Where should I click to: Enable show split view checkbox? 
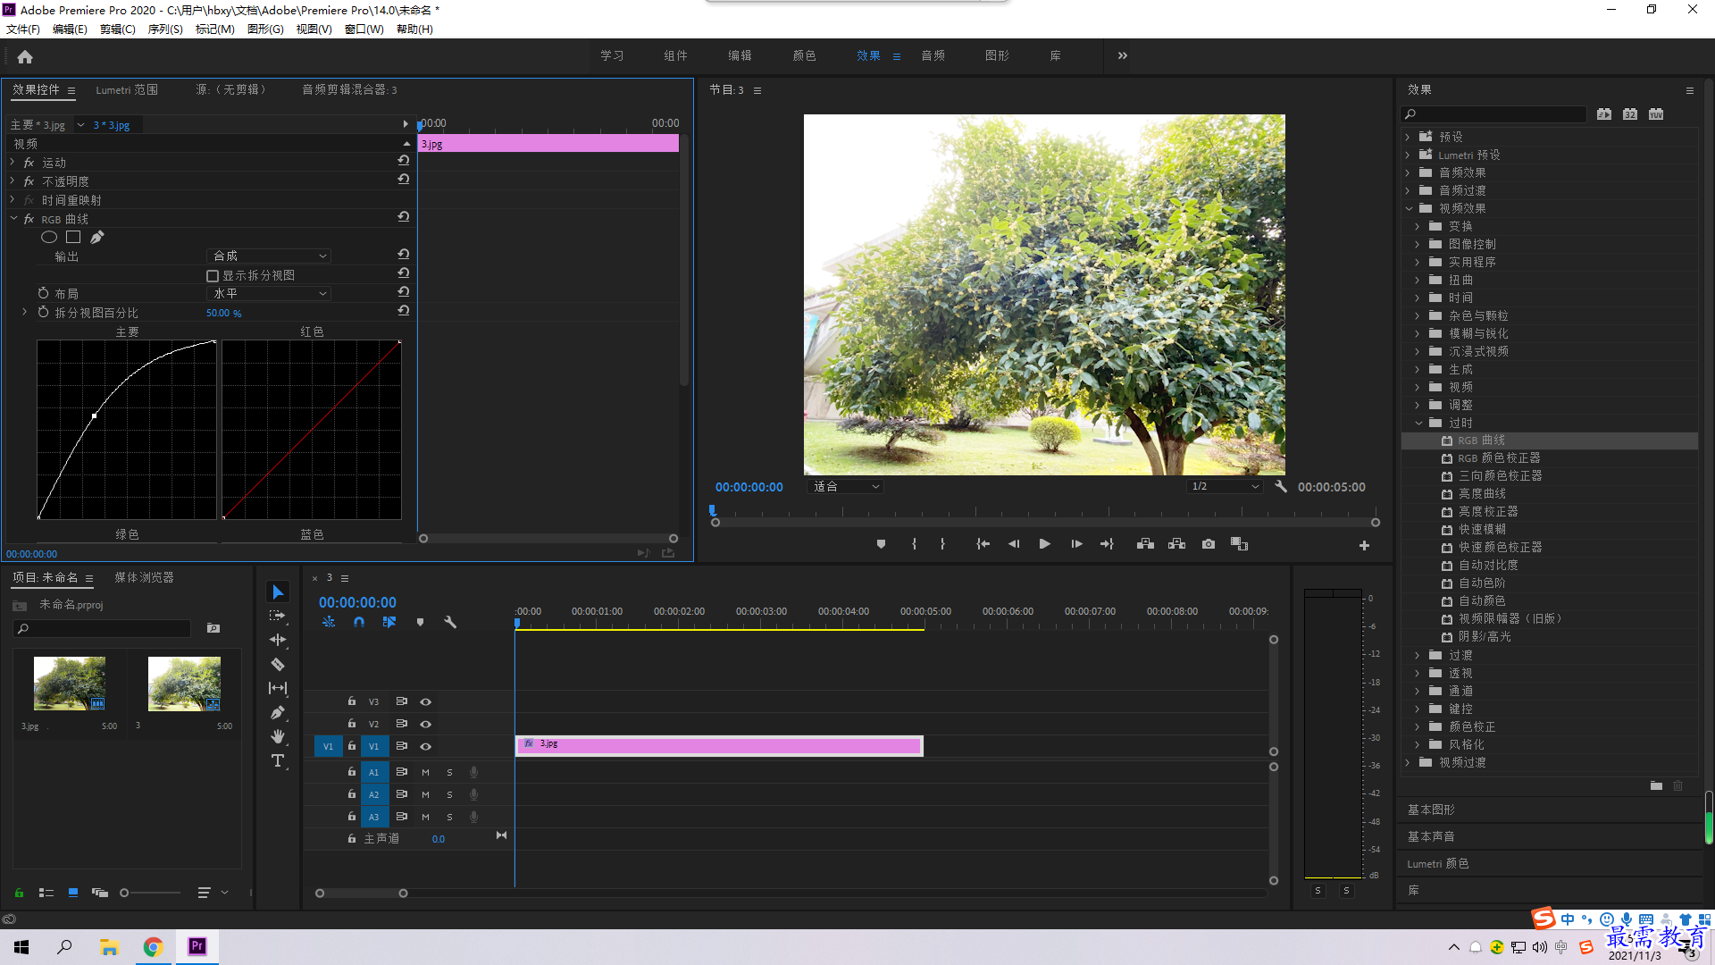pyautogui.click(x=213, y=276)
